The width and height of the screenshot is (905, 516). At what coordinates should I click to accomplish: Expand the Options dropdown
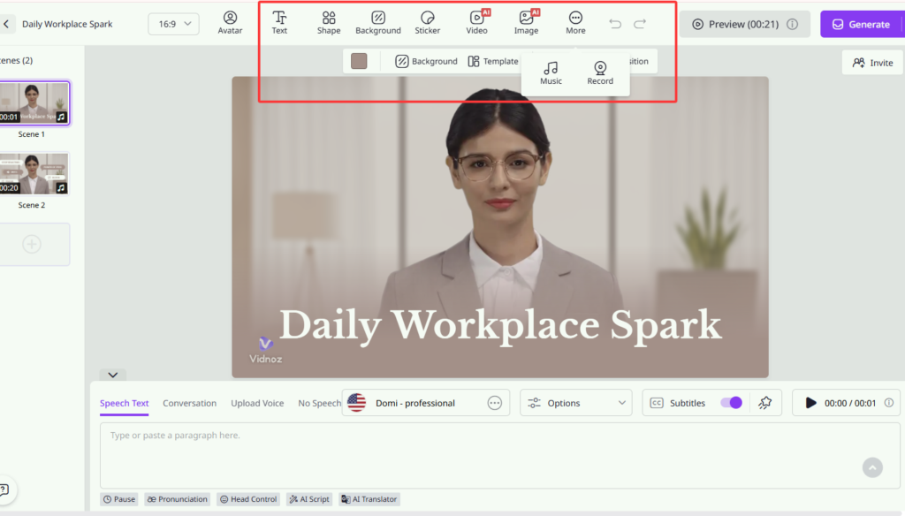(576, 403)
